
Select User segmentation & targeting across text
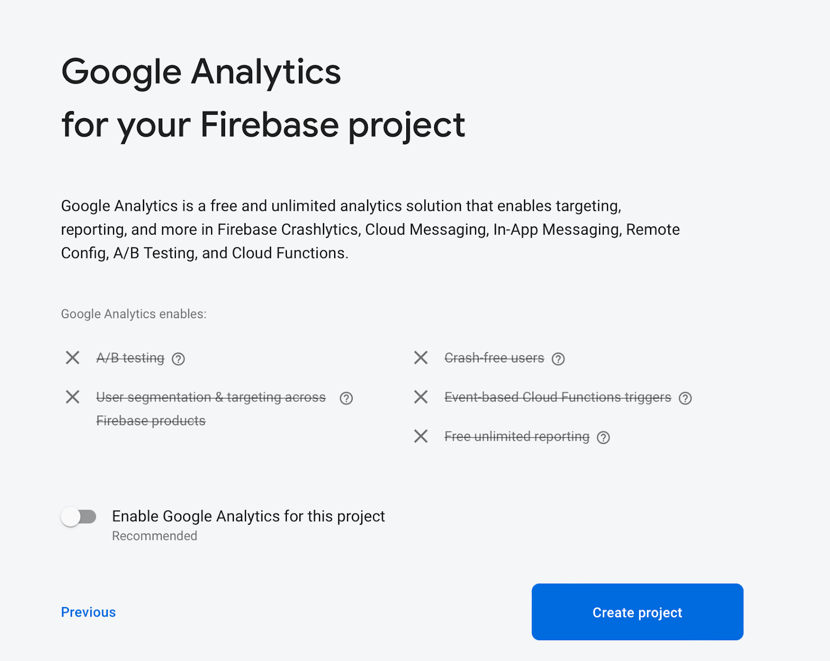[211, 397]
